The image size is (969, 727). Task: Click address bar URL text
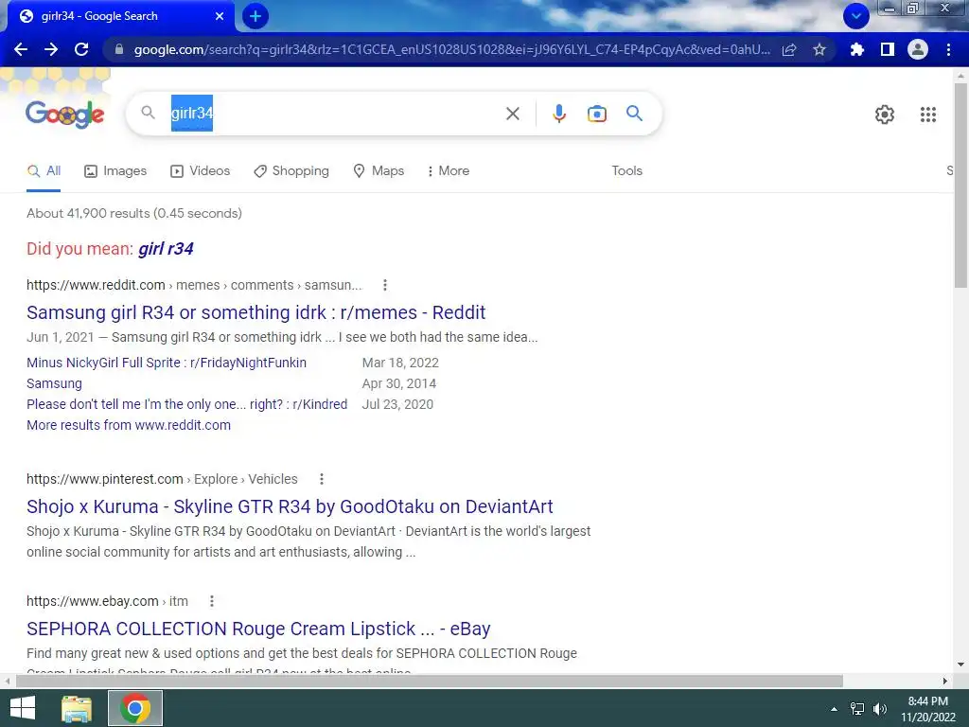[x=452, y=49]
